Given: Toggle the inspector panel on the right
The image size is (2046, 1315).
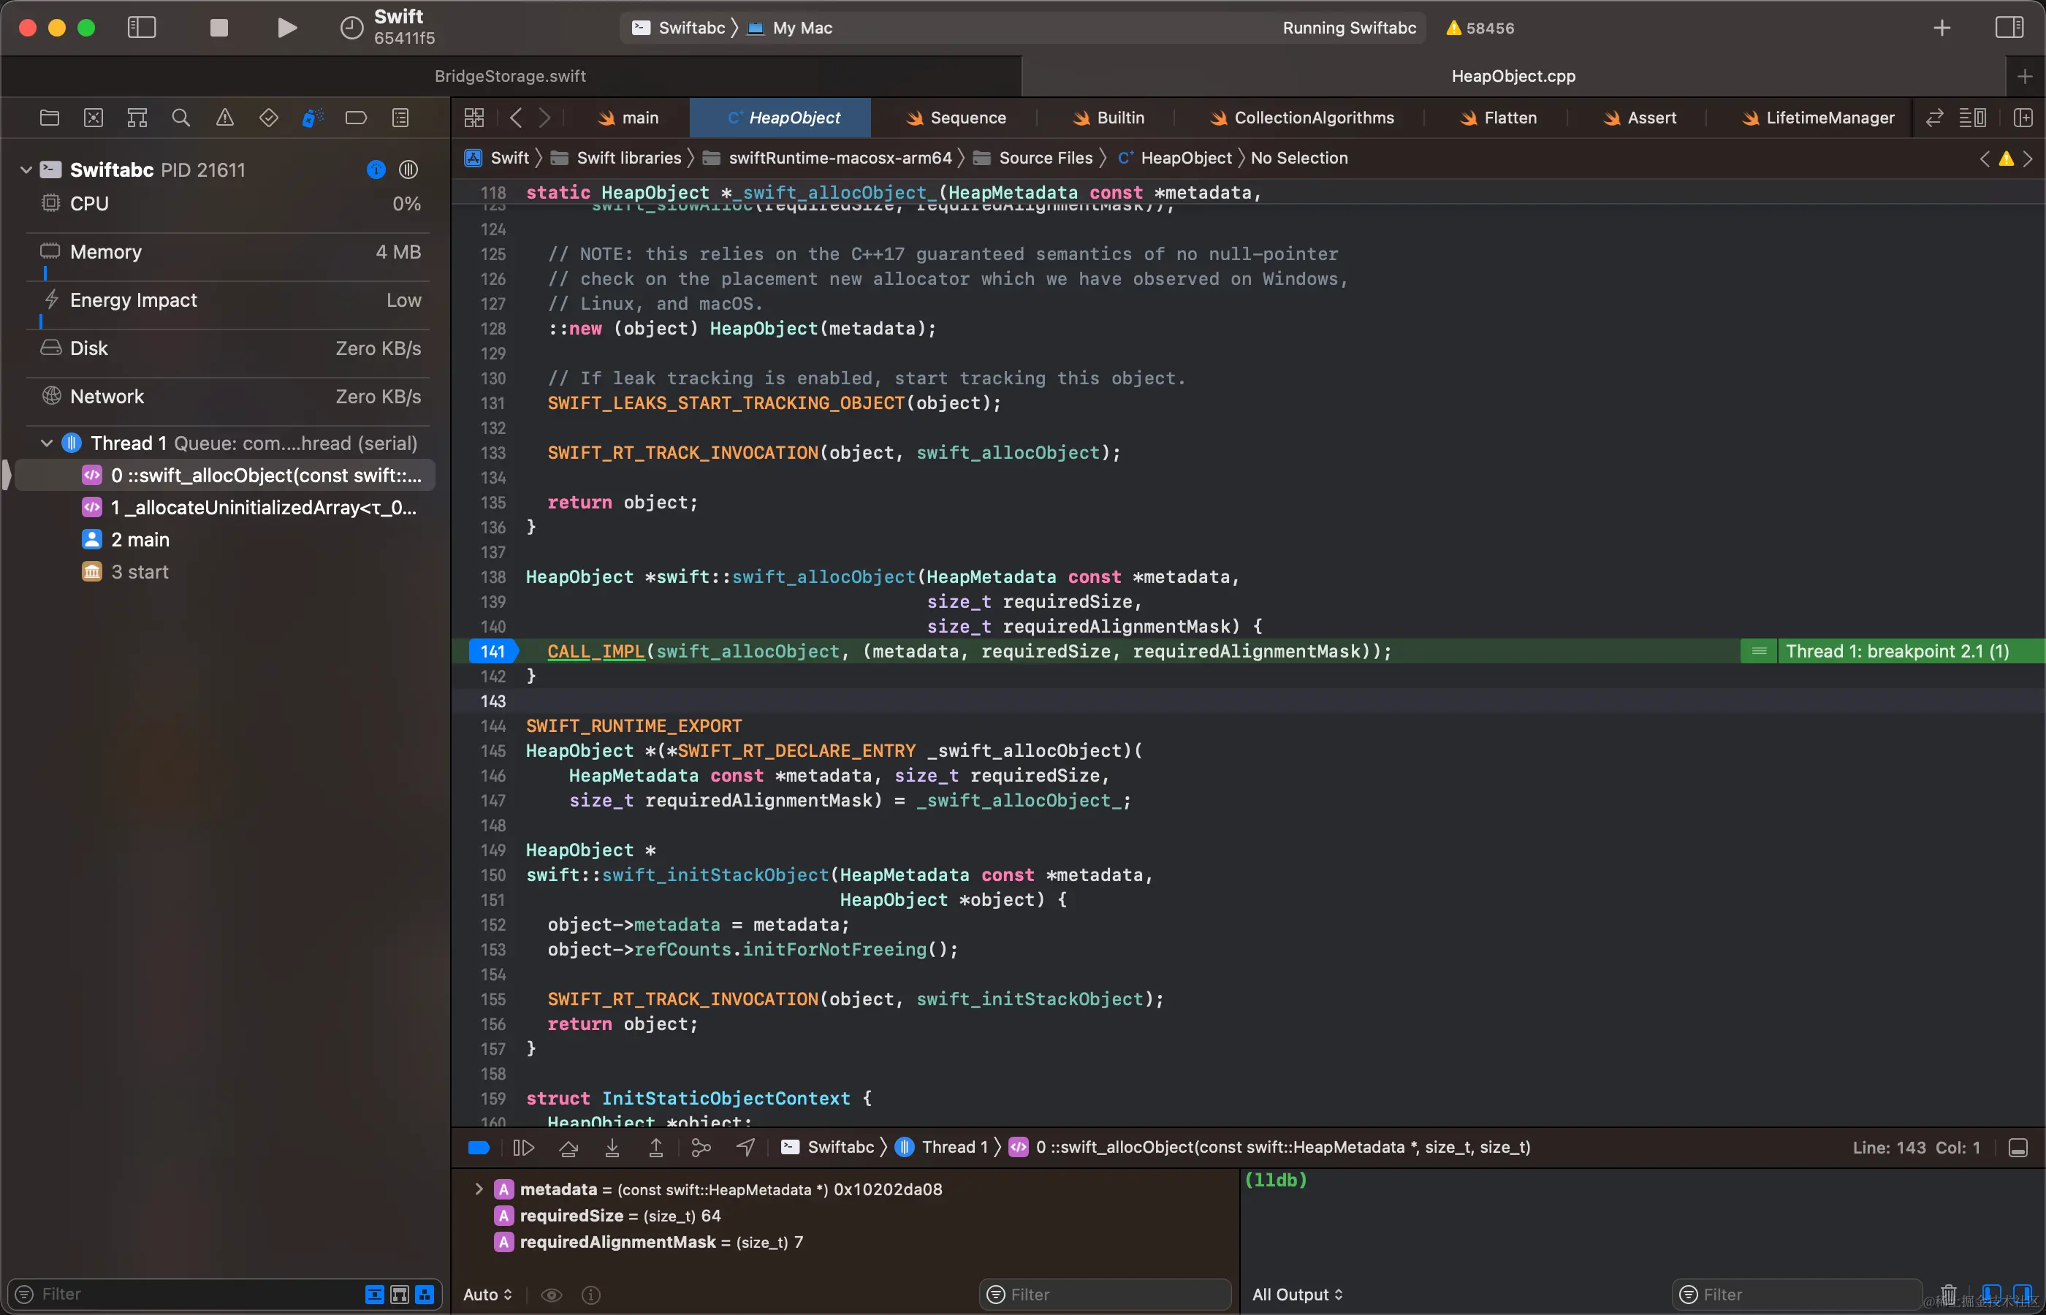Looking at the screenshot, I should [2009, 27].
